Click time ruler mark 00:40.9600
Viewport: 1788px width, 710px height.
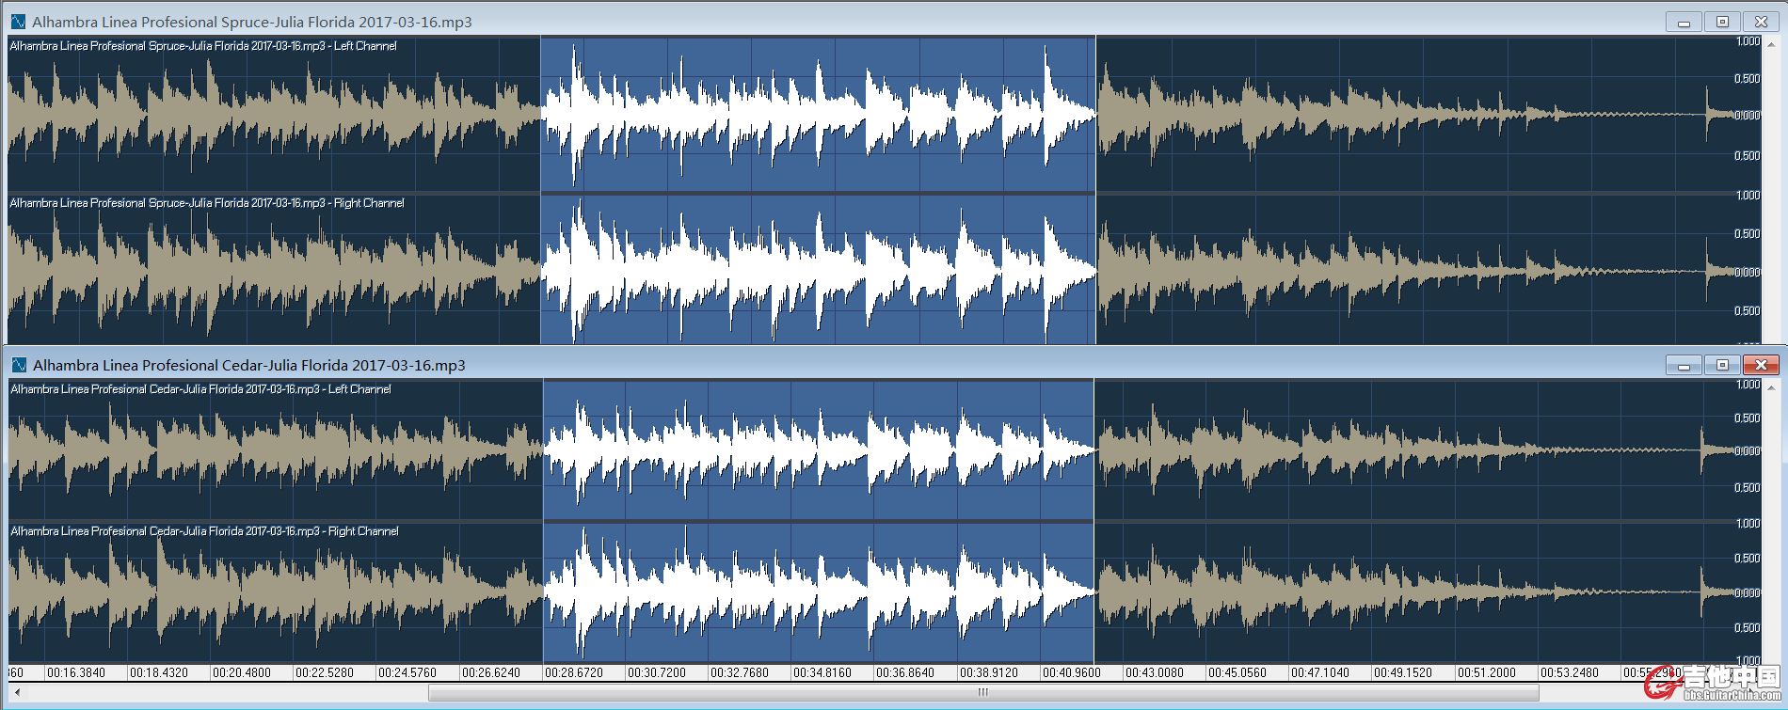click(x=1072, y=673)
